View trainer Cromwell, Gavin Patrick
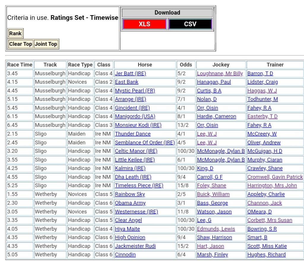This screenshot has width=304, height=261. [275, 177]
